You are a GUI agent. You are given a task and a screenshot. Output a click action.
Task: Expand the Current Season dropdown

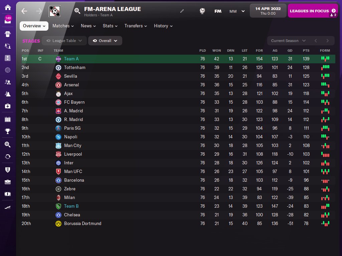pos(288,41)
